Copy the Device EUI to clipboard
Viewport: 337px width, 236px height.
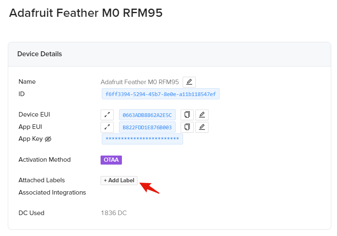187,115
